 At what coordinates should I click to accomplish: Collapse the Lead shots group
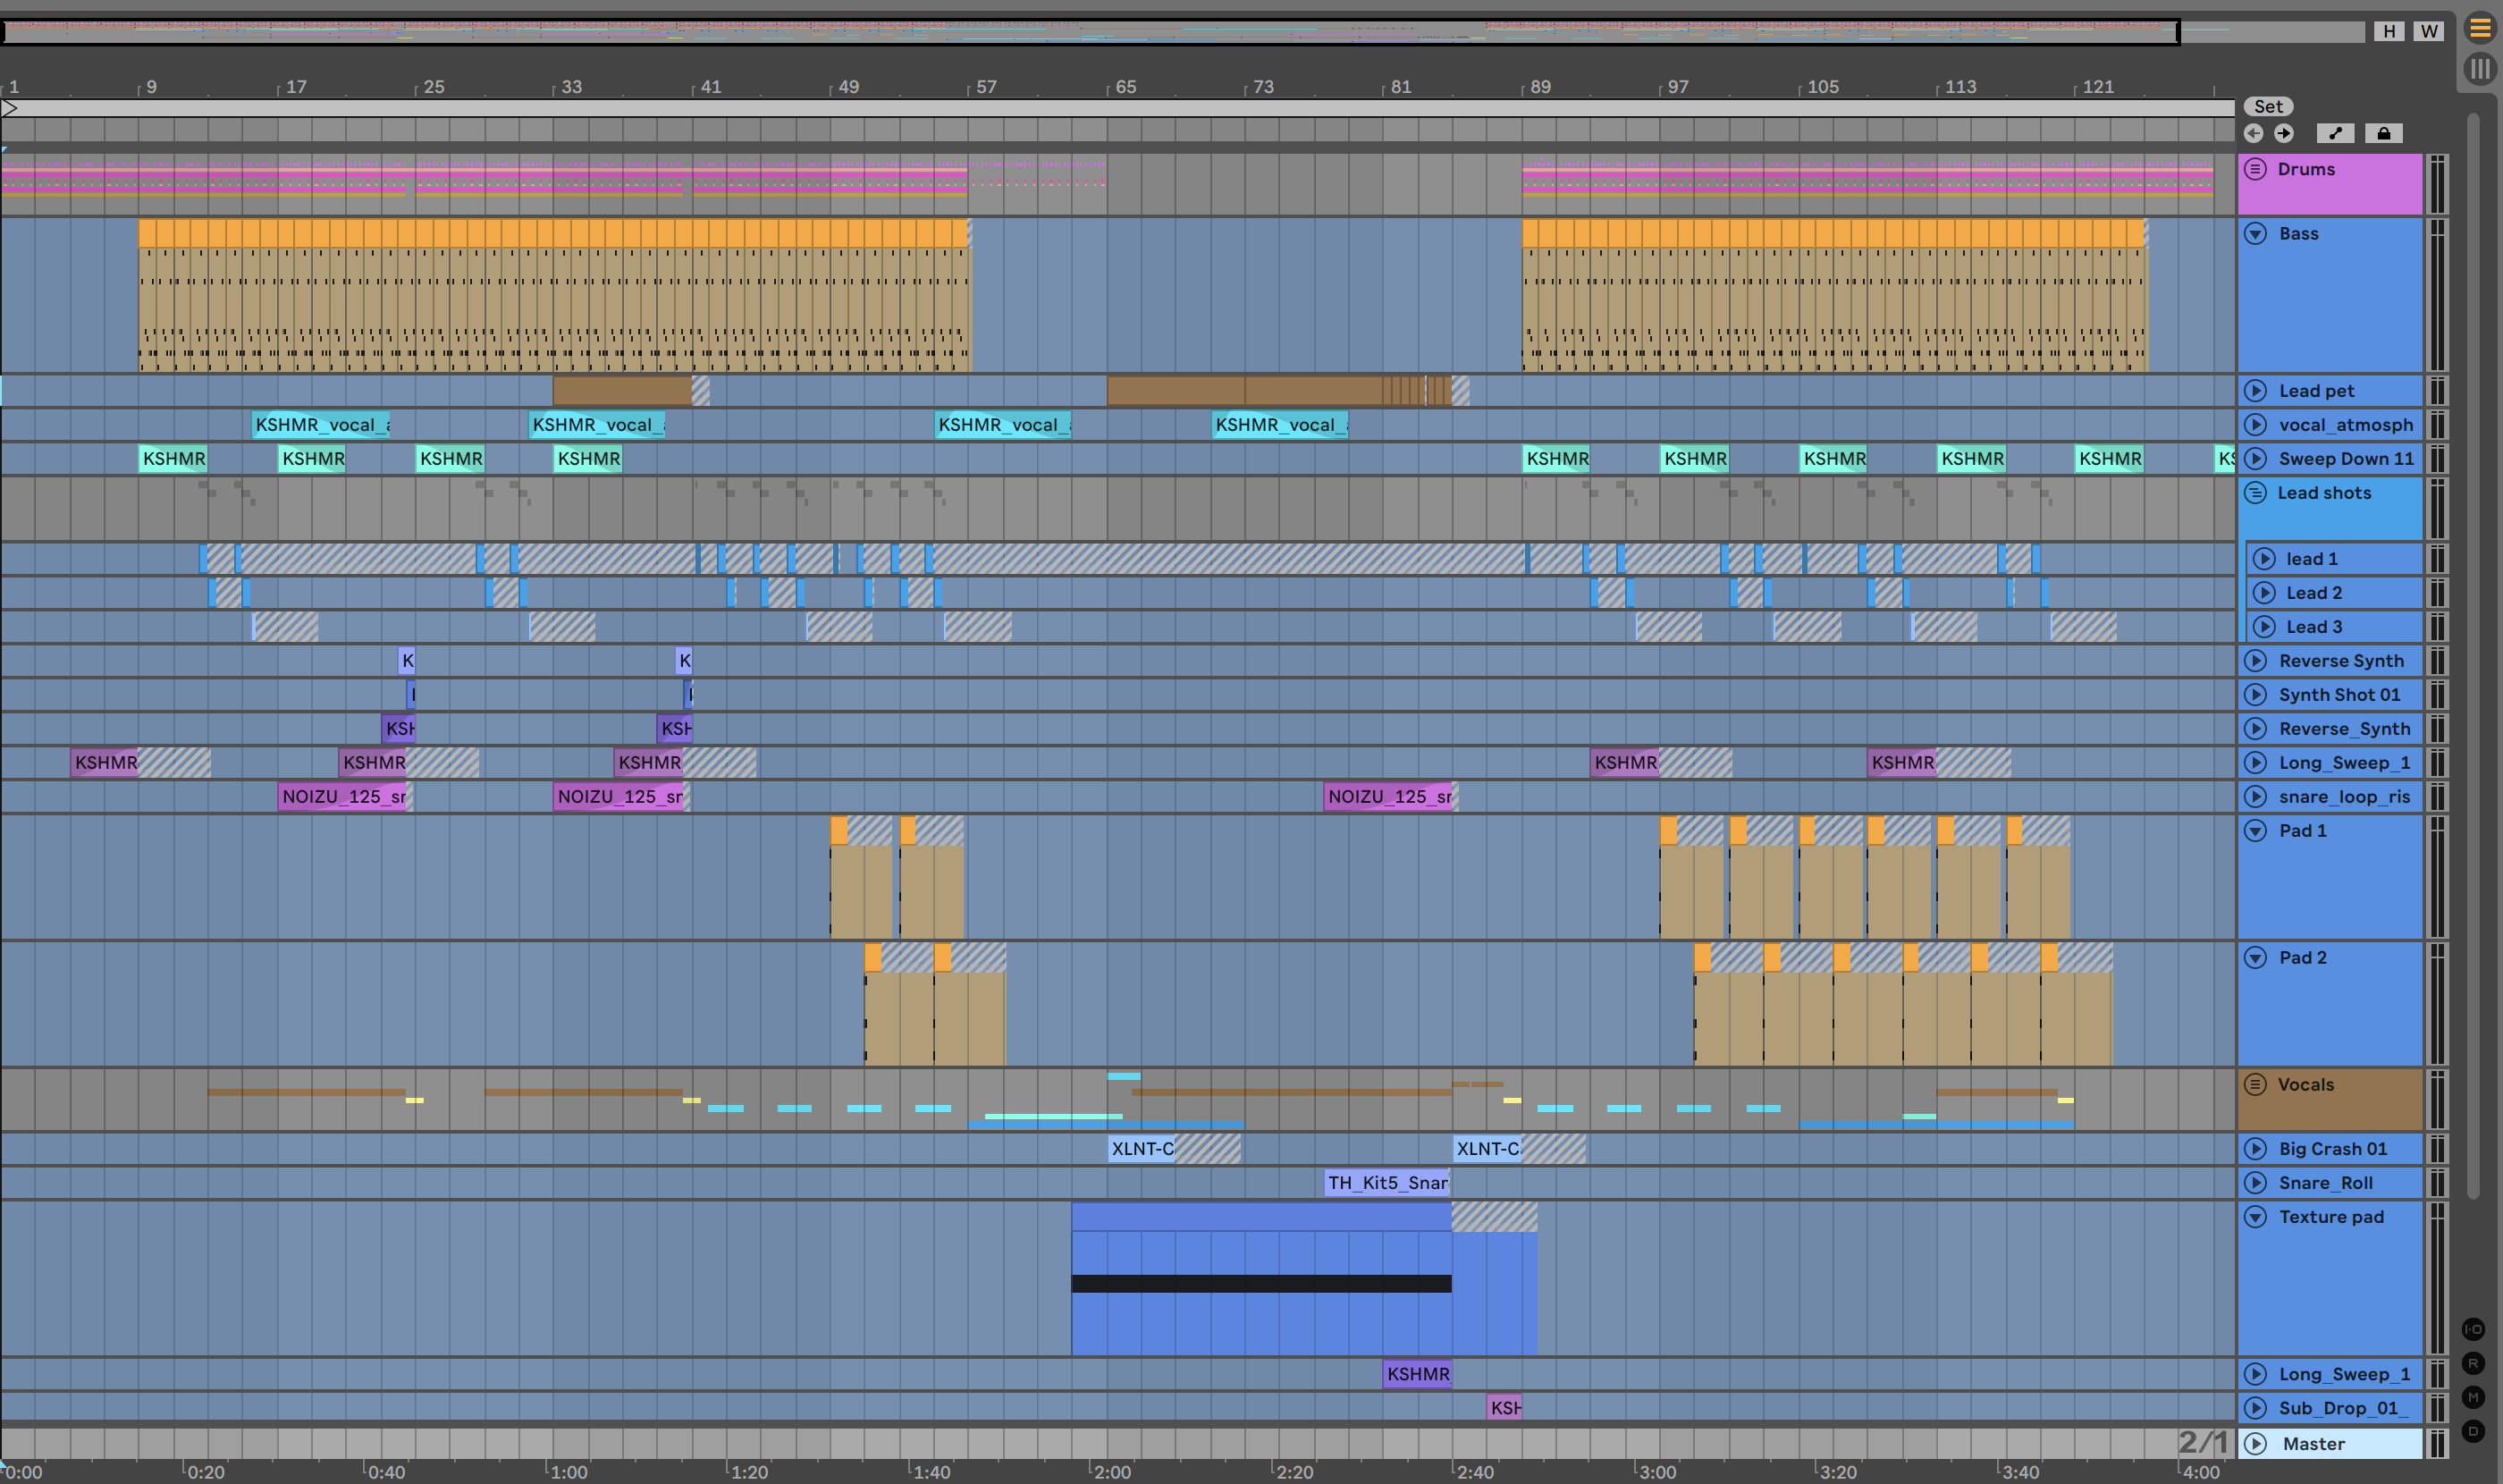(x=2255, y=492)
